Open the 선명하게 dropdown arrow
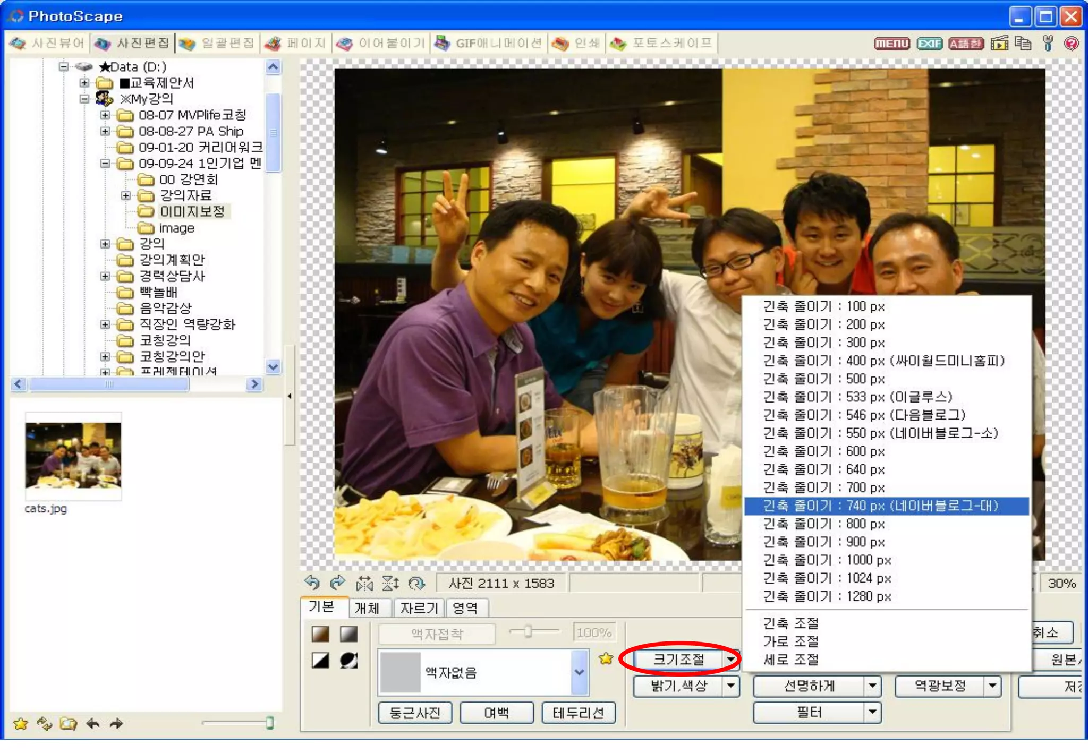Screen dimensions: 1088x753 point(872,686)
